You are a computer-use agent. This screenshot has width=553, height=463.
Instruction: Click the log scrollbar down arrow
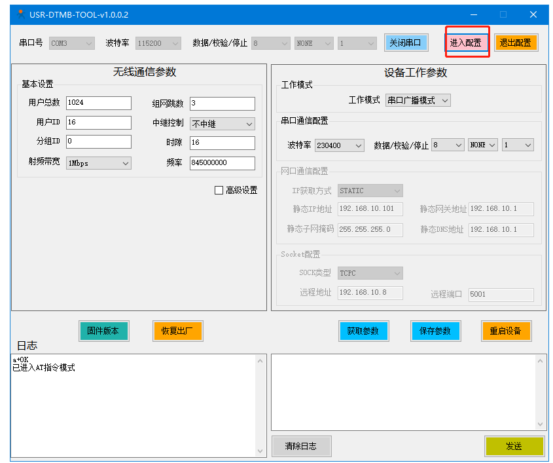(260, 451)
